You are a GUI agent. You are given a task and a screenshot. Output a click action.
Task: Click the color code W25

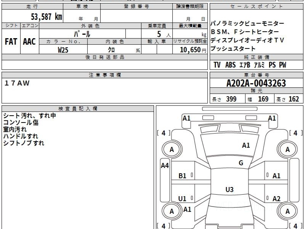(x=63, y=50)
